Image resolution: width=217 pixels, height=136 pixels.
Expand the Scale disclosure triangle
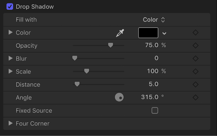click(11, 71)
